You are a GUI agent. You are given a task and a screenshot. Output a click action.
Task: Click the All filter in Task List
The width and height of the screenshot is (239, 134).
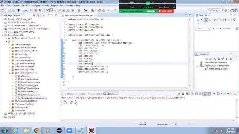217,29
